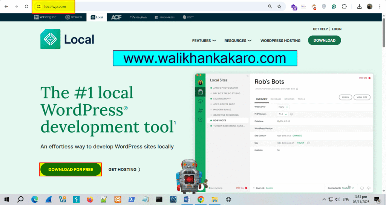This screenshot has width=386, height=205.
Task: Open the GET HELP link
Action: pyautogui.click(x=320, y=29)
